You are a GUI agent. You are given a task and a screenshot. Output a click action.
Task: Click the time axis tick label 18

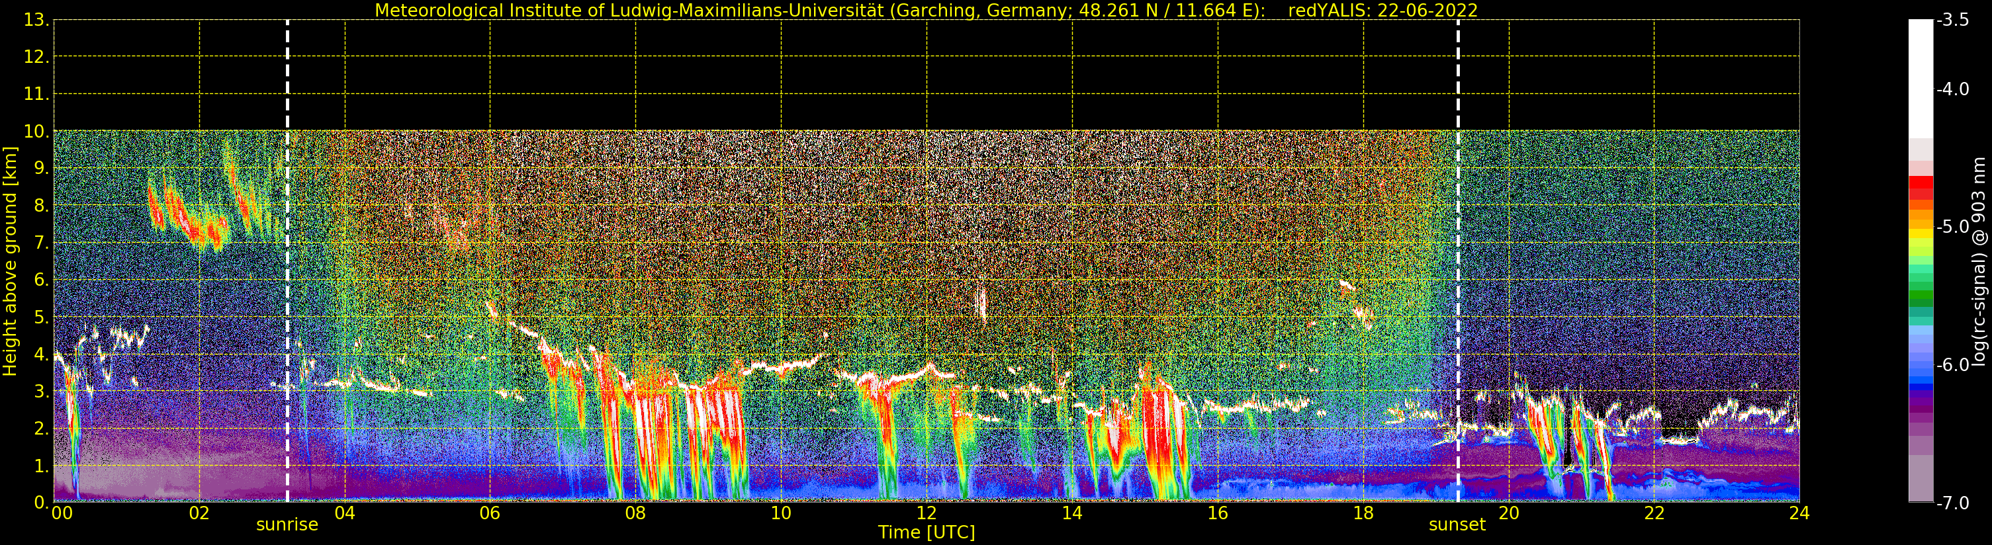(x=1363, y=513)
